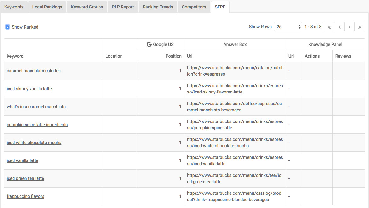Open 'iced green tea latte' keyword link

point(25,178)
